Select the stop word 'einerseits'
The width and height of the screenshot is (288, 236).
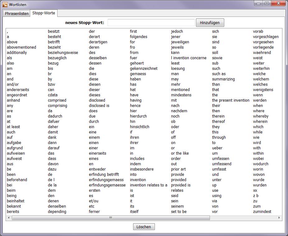98,153
